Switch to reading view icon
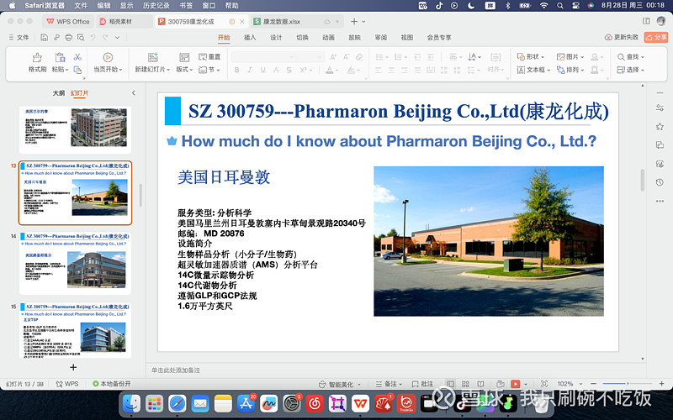The width and height of the screenshot is (673, 420). click(480, 384)
